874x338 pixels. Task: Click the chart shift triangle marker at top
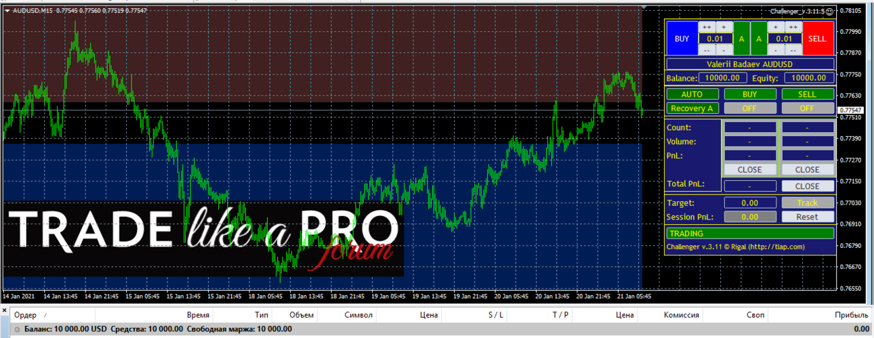644,8
